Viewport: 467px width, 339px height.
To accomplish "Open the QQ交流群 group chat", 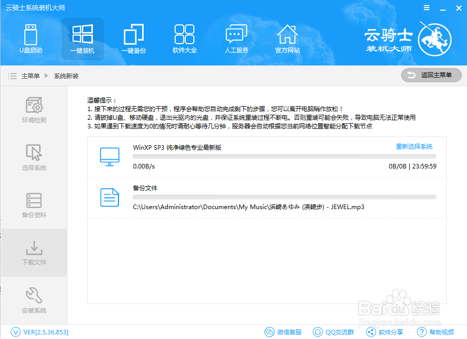I will tap(333, 331).
